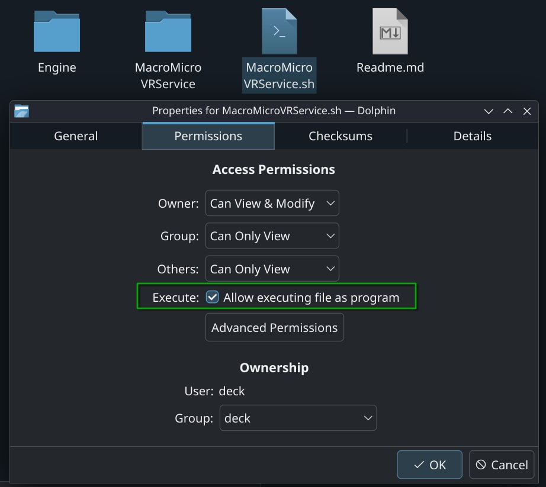Viewport: 546px width, 487px height.
Task: Click the User deck ownership value
Action: [232, 391]
